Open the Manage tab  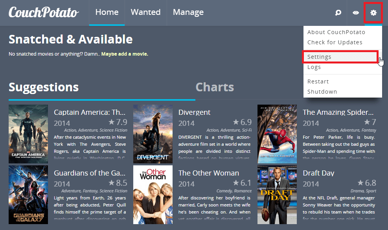(x=188, y=13)
